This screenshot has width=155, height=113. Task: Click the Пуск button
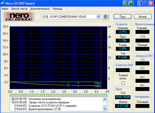(122, 16)
